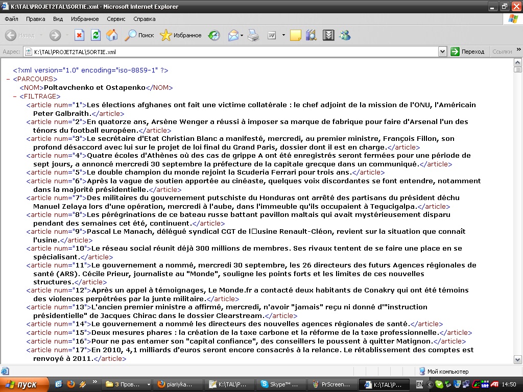The image size is (523, 392).
Task: Click the scrollbar up arrow
Action: point(518,62)
